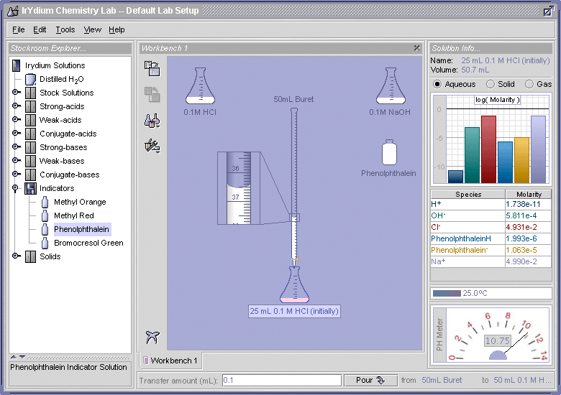Image resolution: width=561 pixels, height=395 pixels.
Task: Click the Species column header
Action: point(468,195)
